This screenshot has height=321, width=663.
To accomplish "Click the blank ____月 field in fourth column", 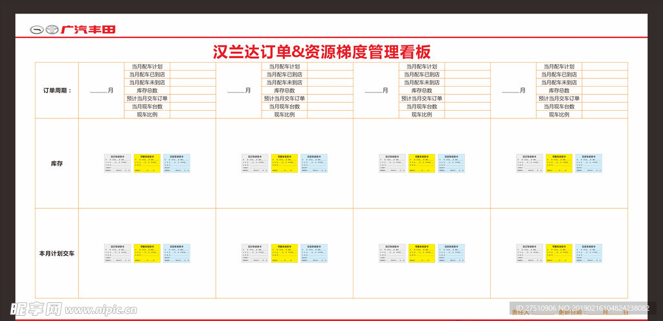I will [x=513, y=91].
